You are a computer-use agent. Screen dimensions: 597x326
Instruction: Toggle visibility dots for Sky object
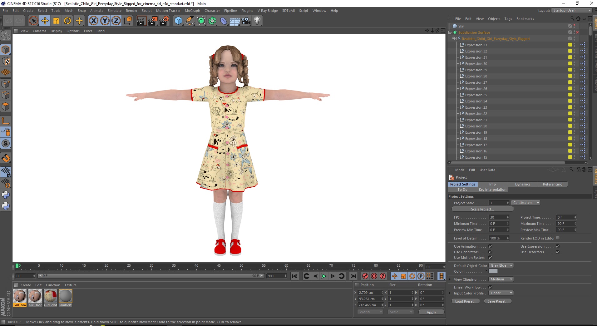click(x=575, y=26)
